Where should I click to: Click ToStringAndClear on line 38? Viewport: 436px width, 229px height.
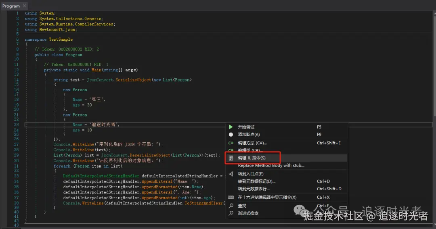click(203, 203)
